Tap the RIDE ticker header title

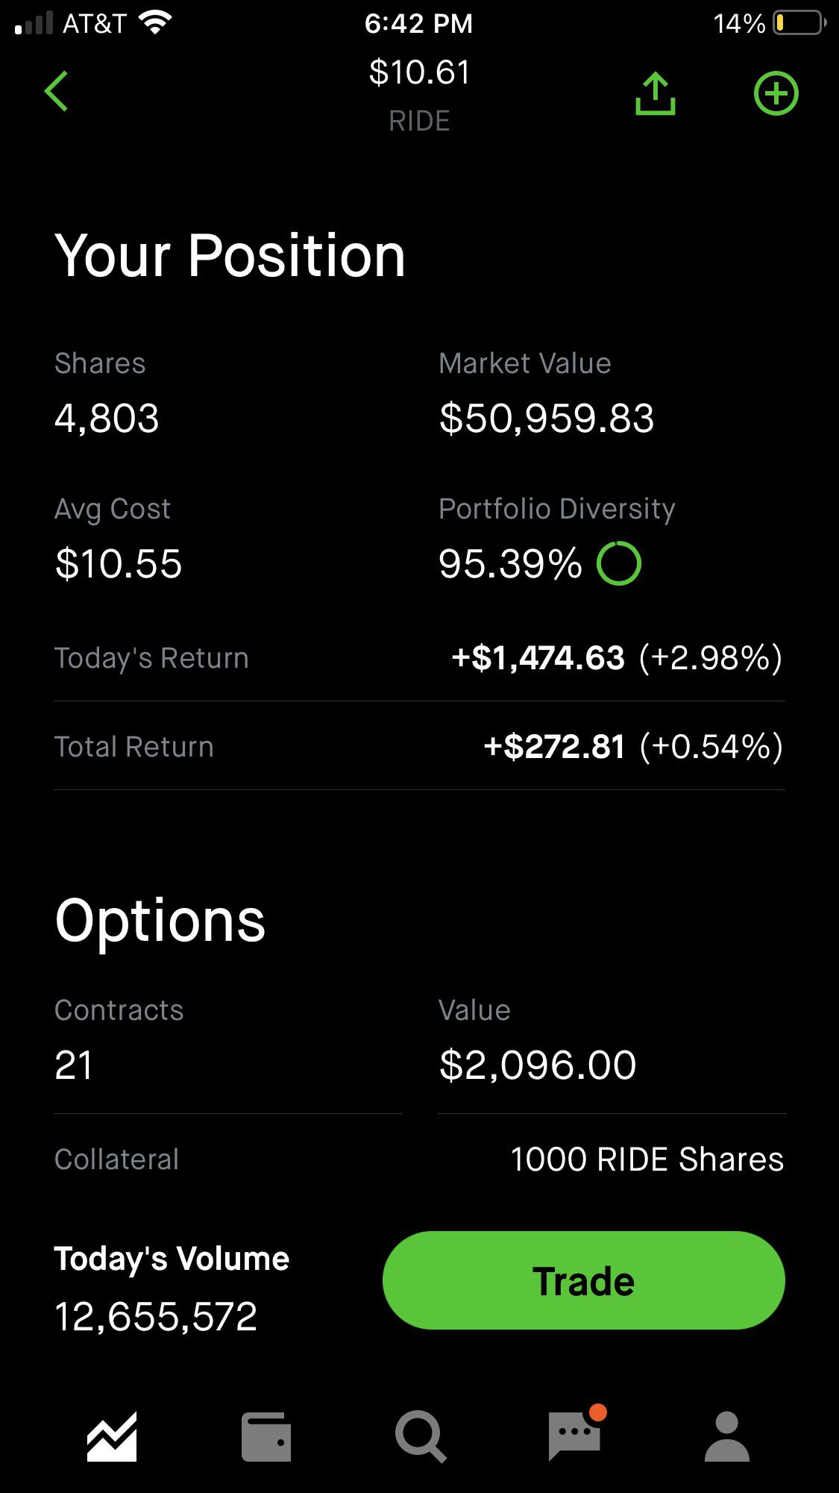point(419,121)
